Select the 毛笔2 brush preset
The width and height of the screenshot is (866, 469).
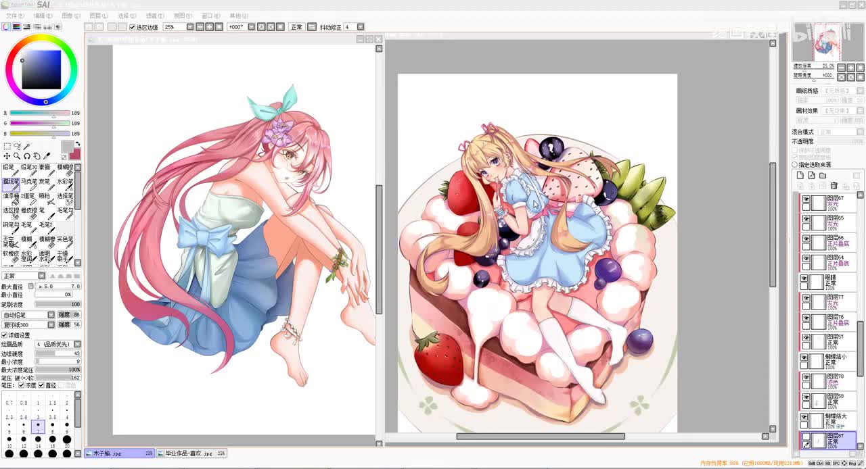(x=47, y=228)
